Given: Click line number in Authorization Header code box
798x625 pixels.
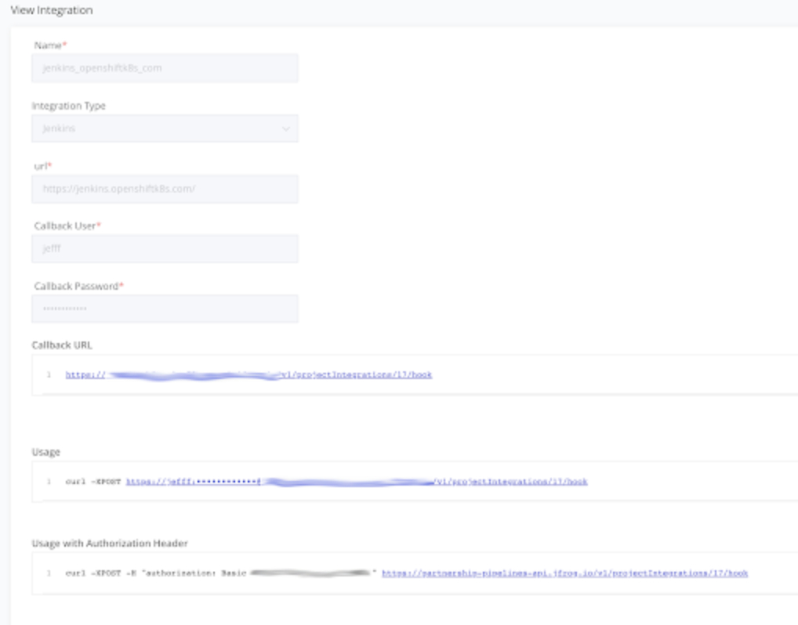Looking at the screenshot, I should pos(49,573).
